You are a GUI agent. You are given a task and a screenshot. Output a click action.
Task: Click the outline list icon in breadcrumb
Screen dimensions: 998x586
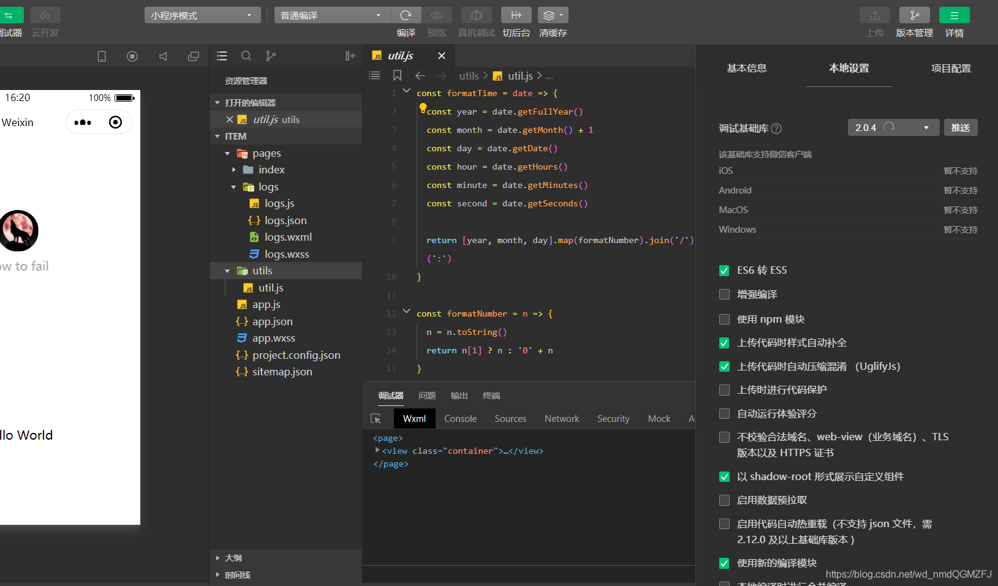coord(374,75)
